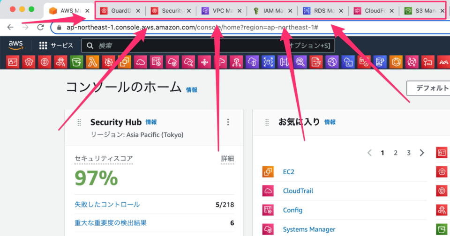Open 失敗したコントロール link
The height and width of the screenshot is (236, 450).
click(x=107, y=205)
